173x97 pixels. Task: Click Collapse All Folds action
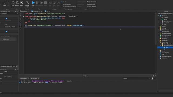[91, 6]
